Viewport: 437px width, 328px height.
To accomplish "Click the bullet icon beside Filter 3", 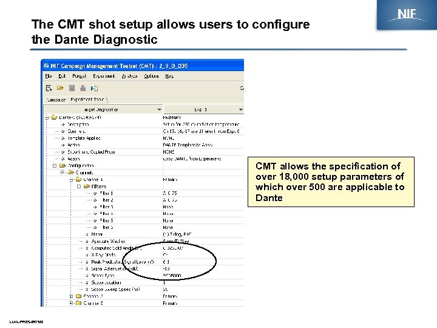I will tap(95, 207).
